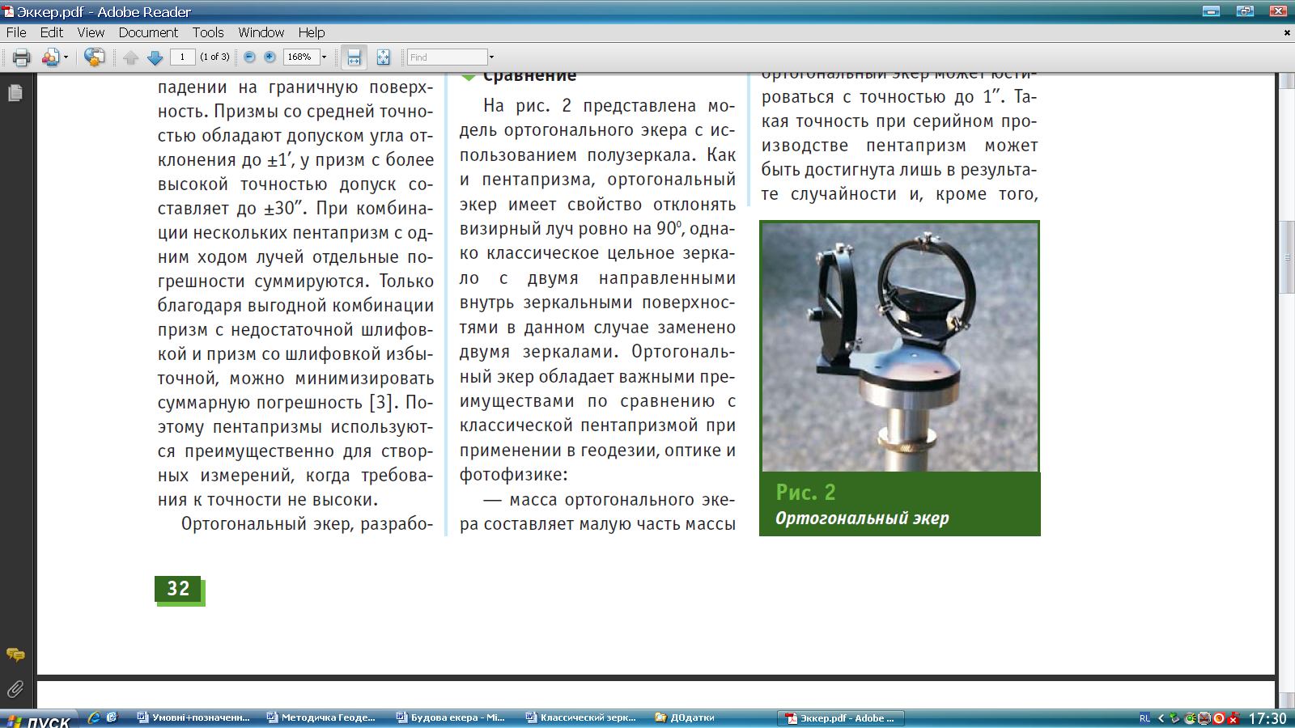Open the Window menu

[x=261, y=32]
